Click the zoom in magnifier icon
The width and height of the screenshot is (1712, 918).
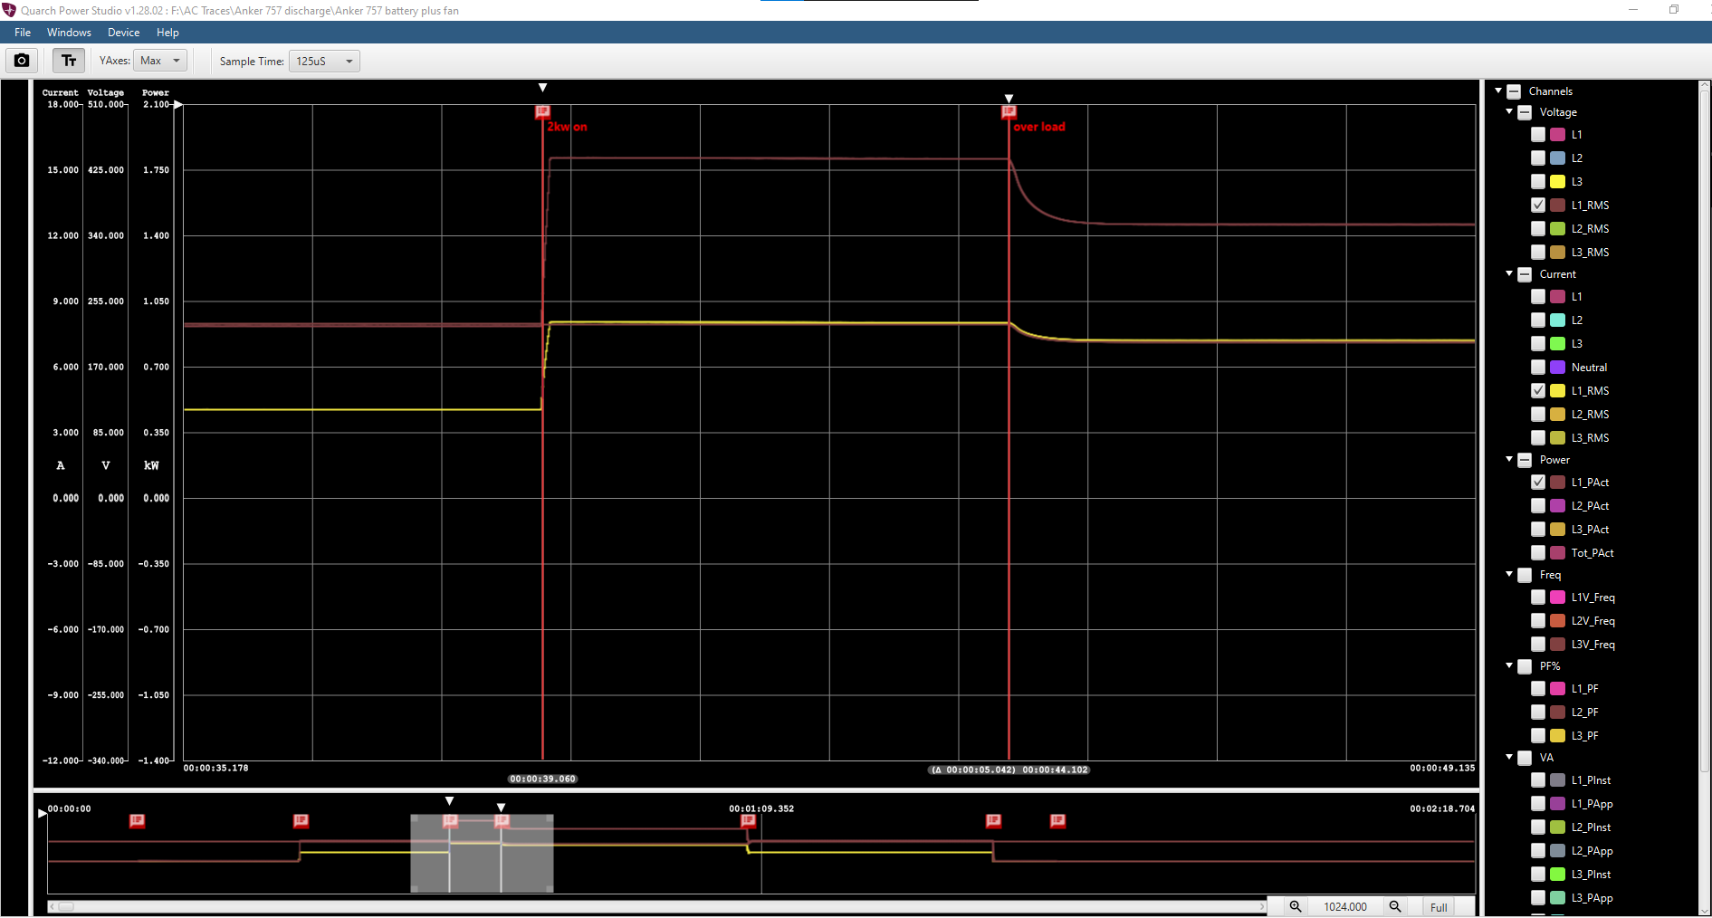(x=1296, y=906)
